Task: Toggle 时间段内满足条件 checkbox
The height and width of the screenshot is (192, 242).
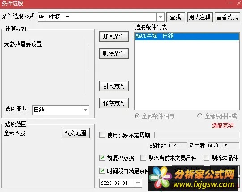Action: 102,171
